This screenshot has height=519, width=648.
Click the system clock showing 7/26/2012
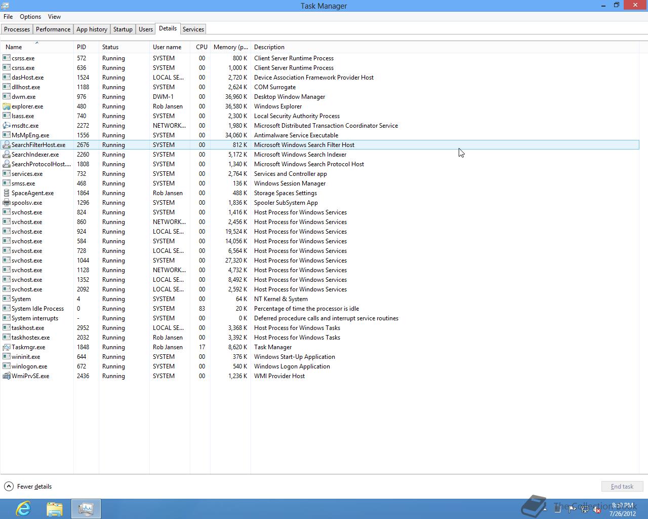pos(623,509)
